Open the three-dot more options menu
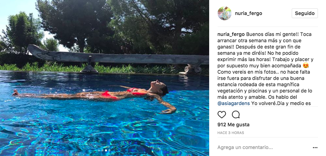Viewport: 326px width, 156px height. tap(315, 148)
